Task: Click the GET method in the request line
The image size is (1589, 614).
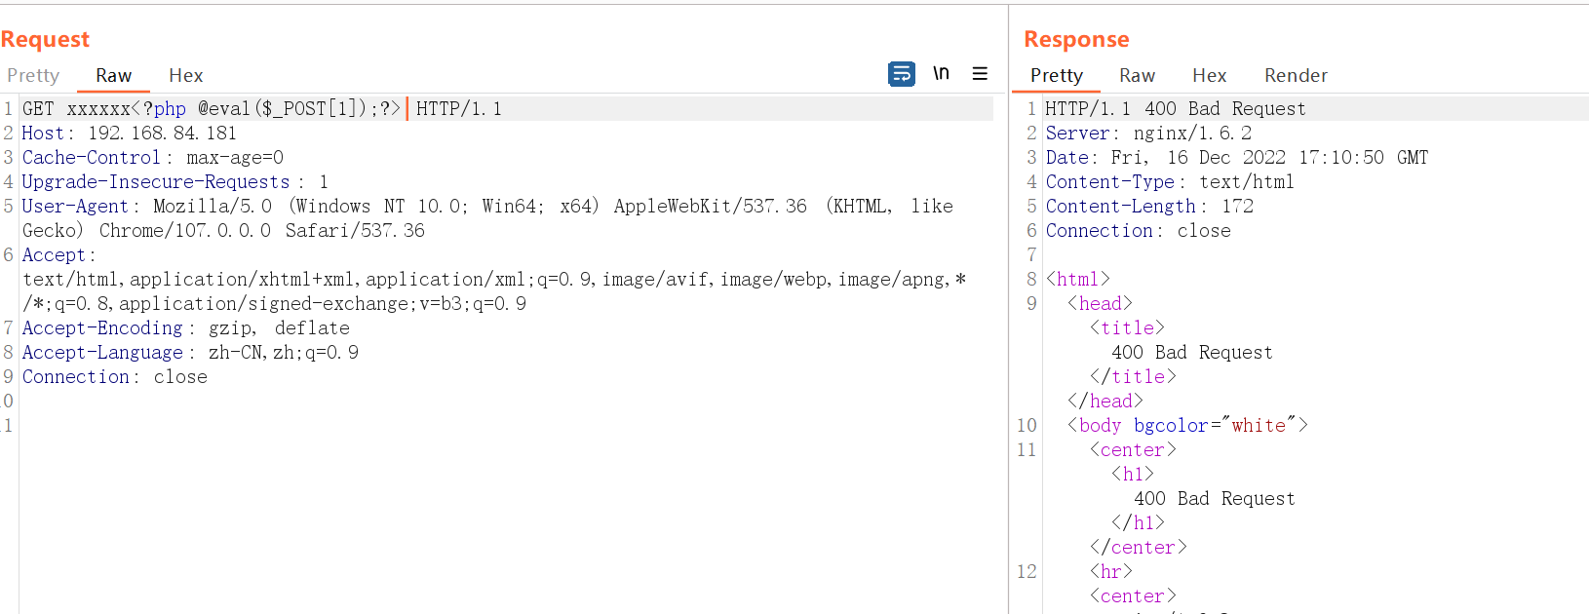Action: point(39,108)
